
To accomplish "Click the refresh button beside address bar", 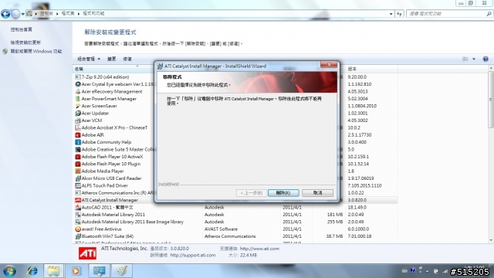I will coord(399,14).
